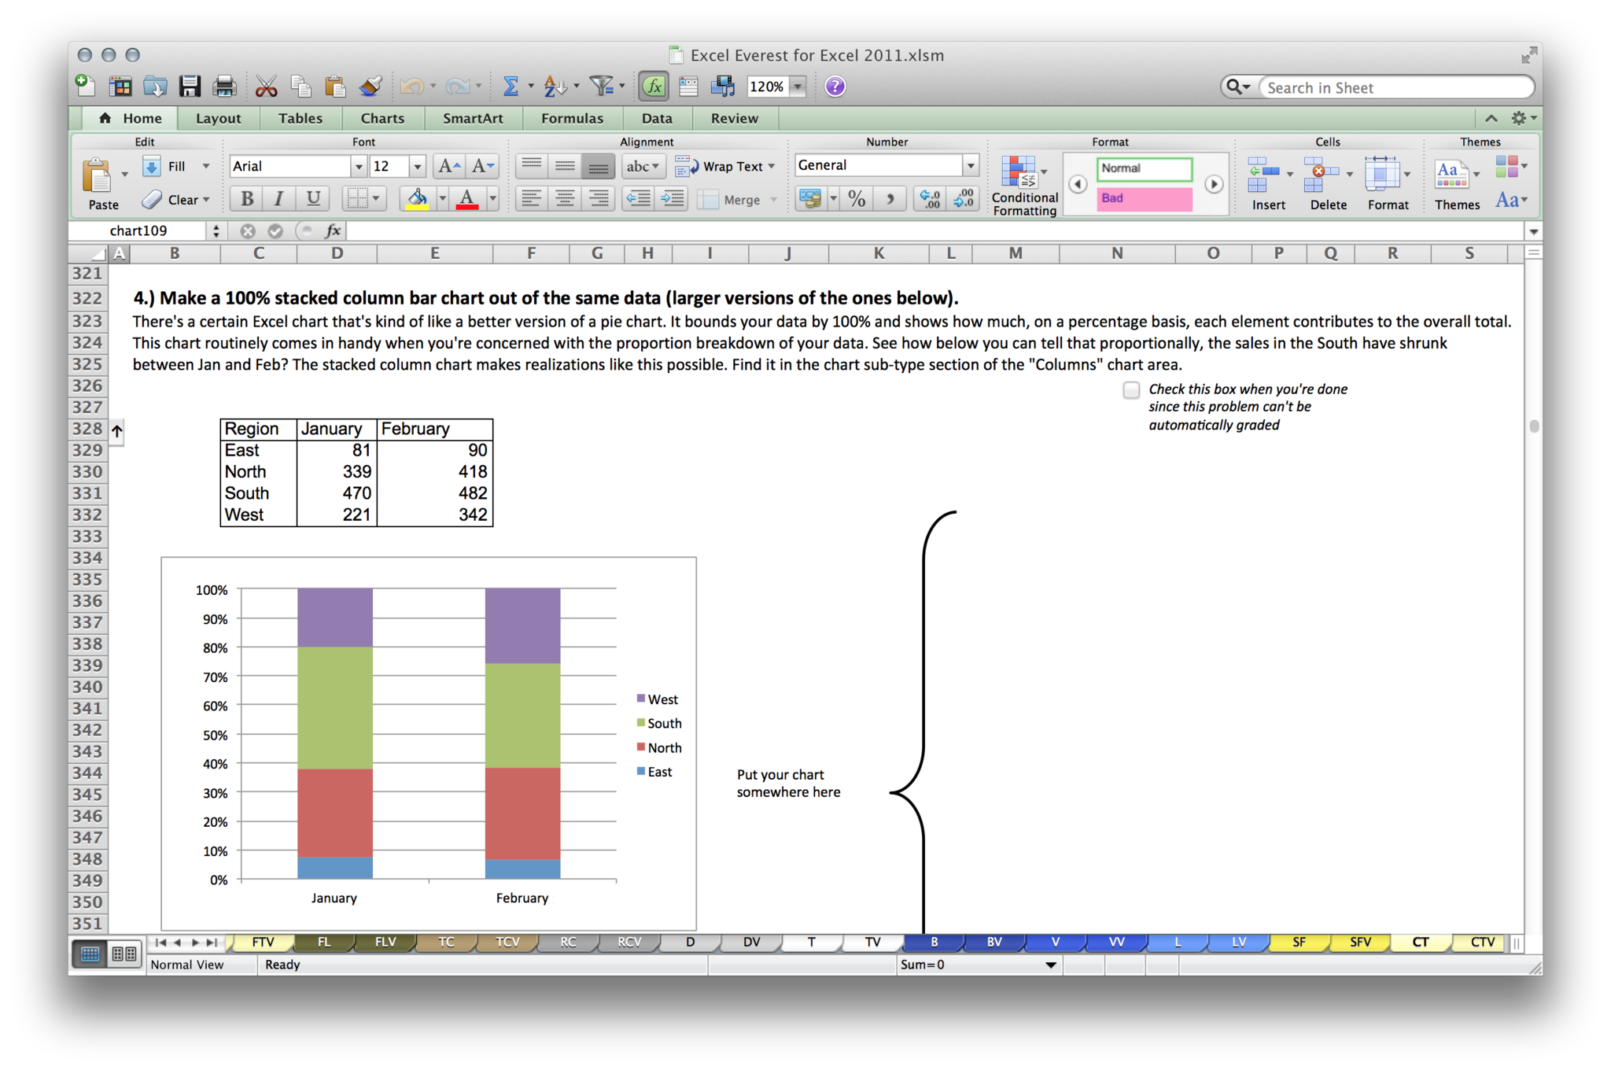The height and width of the screenshot is (1070, 1611).
Task: Toggle Wrap Text option
Action: pyautogui.click(x=724, y=166)
